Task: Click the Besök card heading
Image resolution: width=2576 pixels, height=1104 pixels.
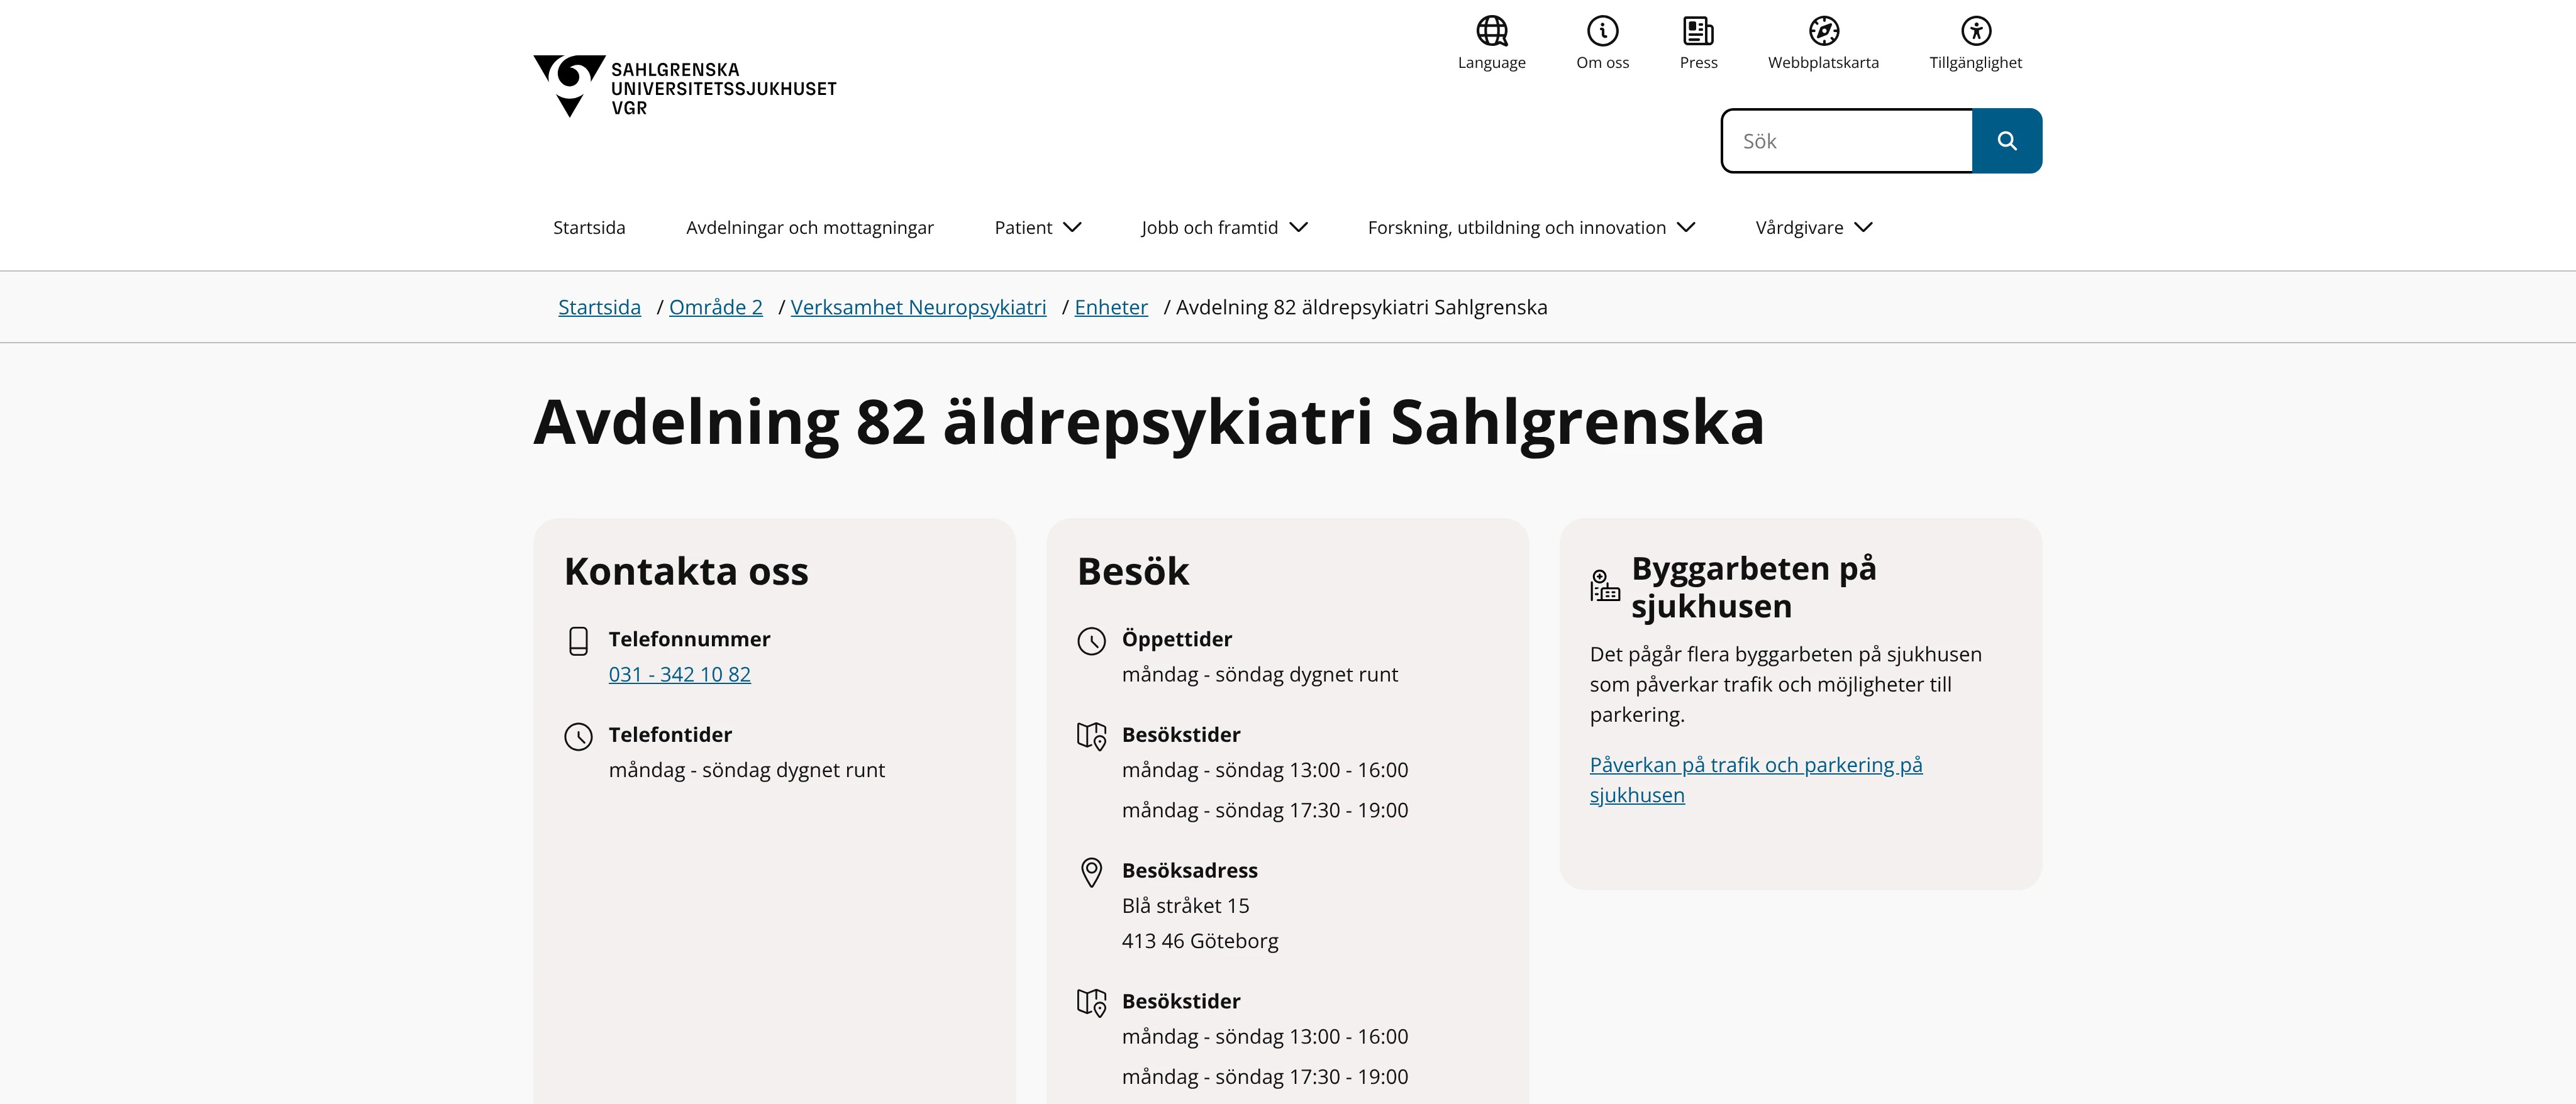Action: [1133, 571]
